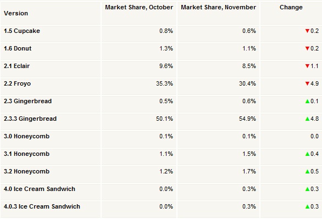
Task: Click the green up arrow for 3.1 Honeycomb
Action: click(x=307, y=154)
